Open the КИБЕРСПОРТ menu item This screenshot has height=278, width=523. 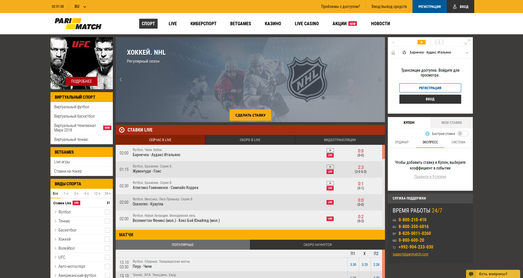(x=204, y=24)
